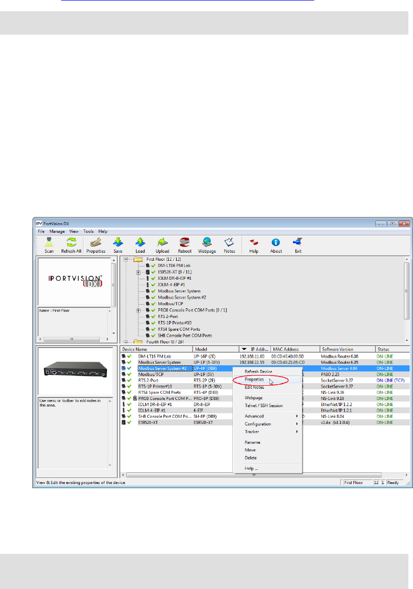Click the Refresh All toolbar icon

[x=71, y=246]
